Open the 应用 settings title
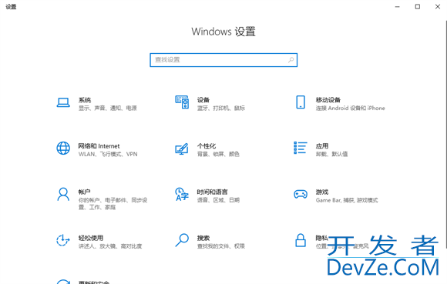Screen dimensions: 447x284 click(x=322, y=146)
